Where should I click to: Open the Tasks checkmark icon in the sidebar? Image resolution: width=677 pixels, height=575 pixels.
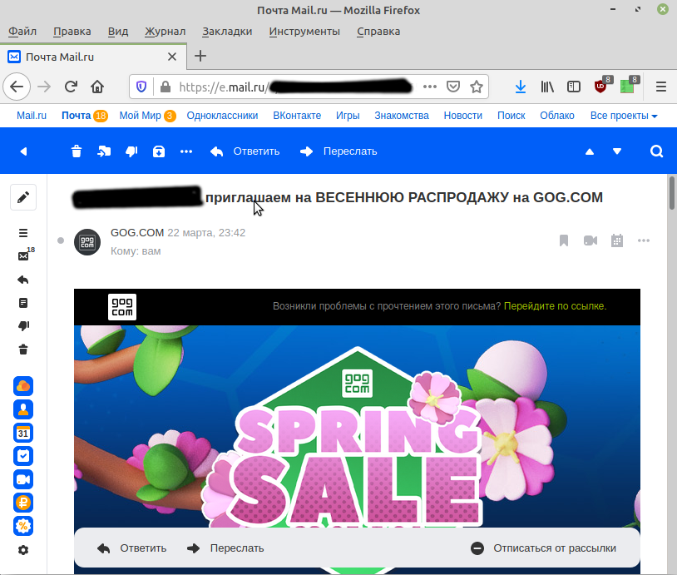point(23,456)
